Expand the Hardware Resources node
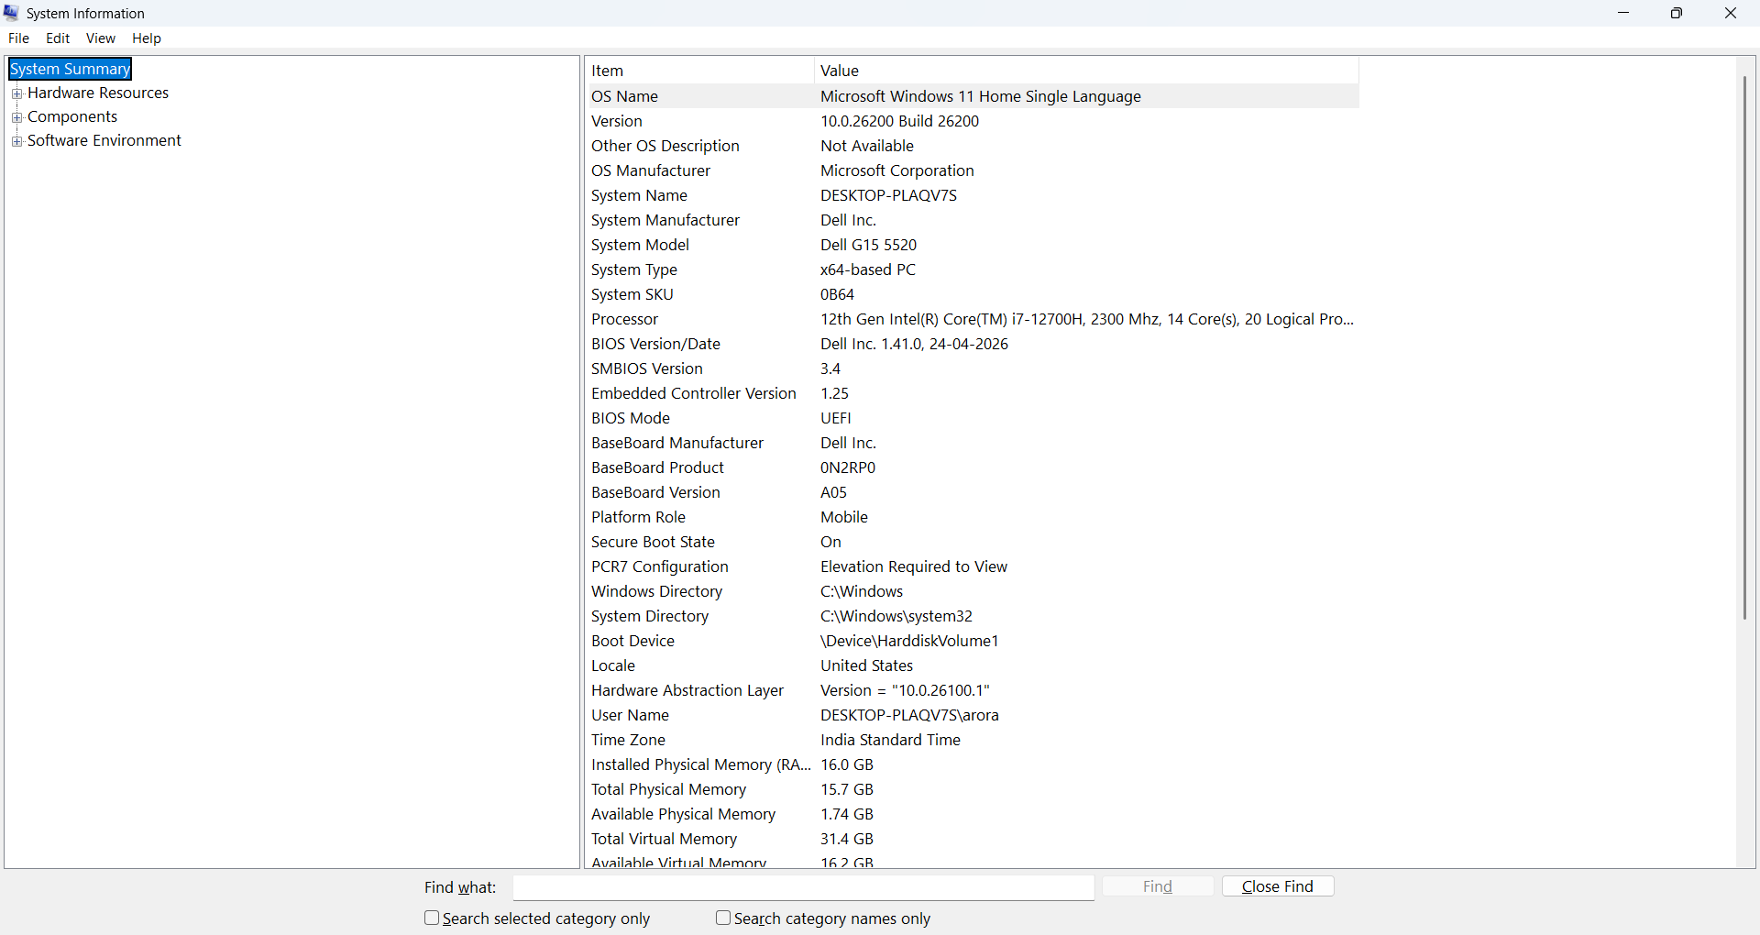The image size is (1760, 935). (x=16, y=93)
